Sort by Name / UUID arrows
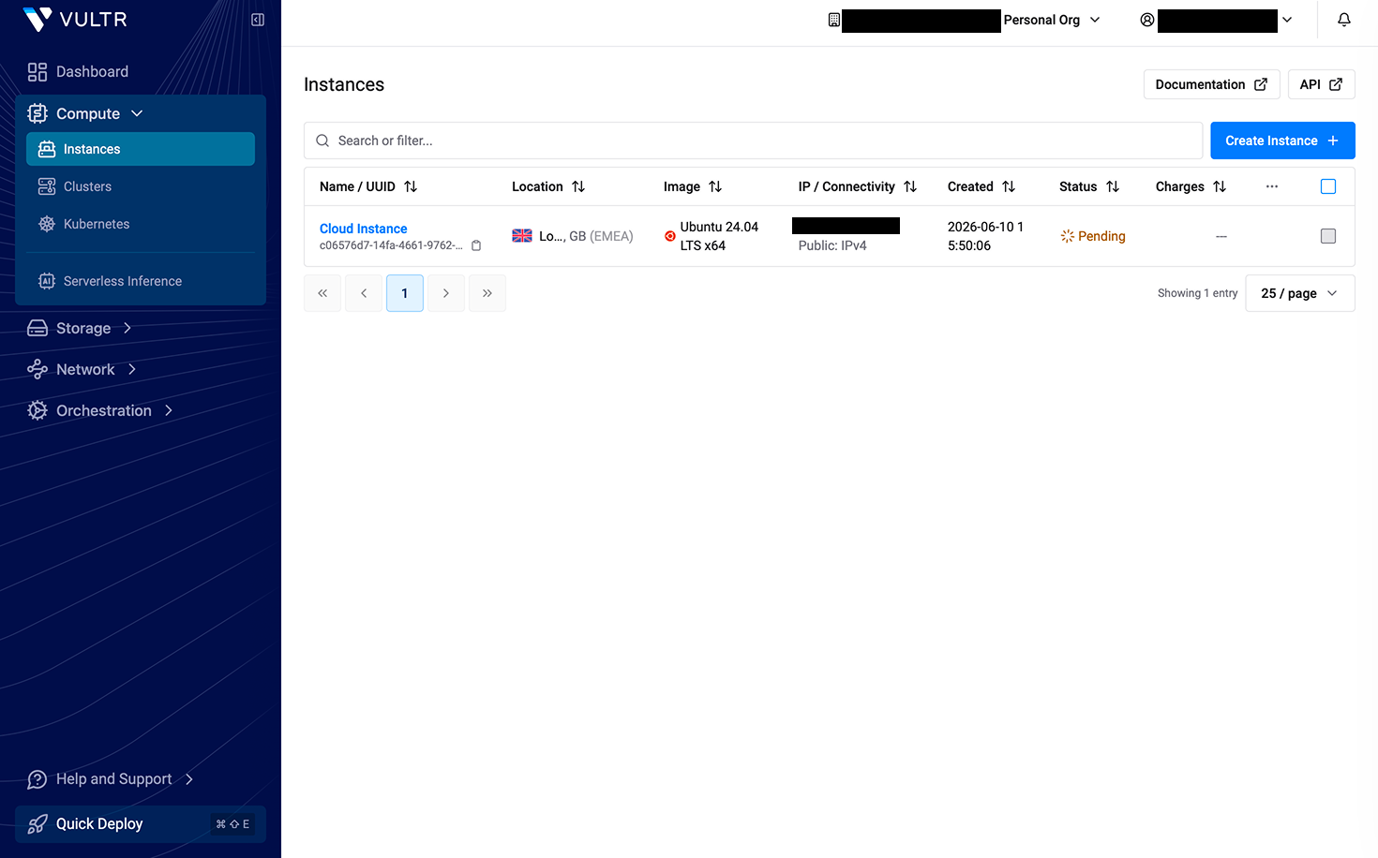The image size is (1378, 858). (411, 186)
